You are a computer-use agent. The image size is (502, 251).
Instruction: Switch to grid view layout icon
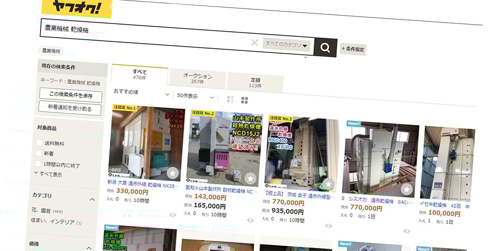(x=244, y=100)
